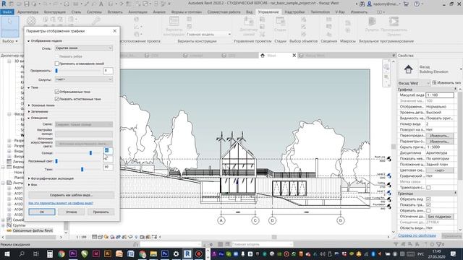Open Photoshop from the taskbar

coord(165,253)
